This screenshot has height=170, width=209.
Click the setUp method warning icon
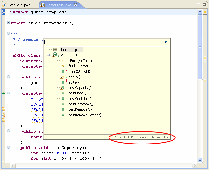pyautogui.click(x=62, y=77)
